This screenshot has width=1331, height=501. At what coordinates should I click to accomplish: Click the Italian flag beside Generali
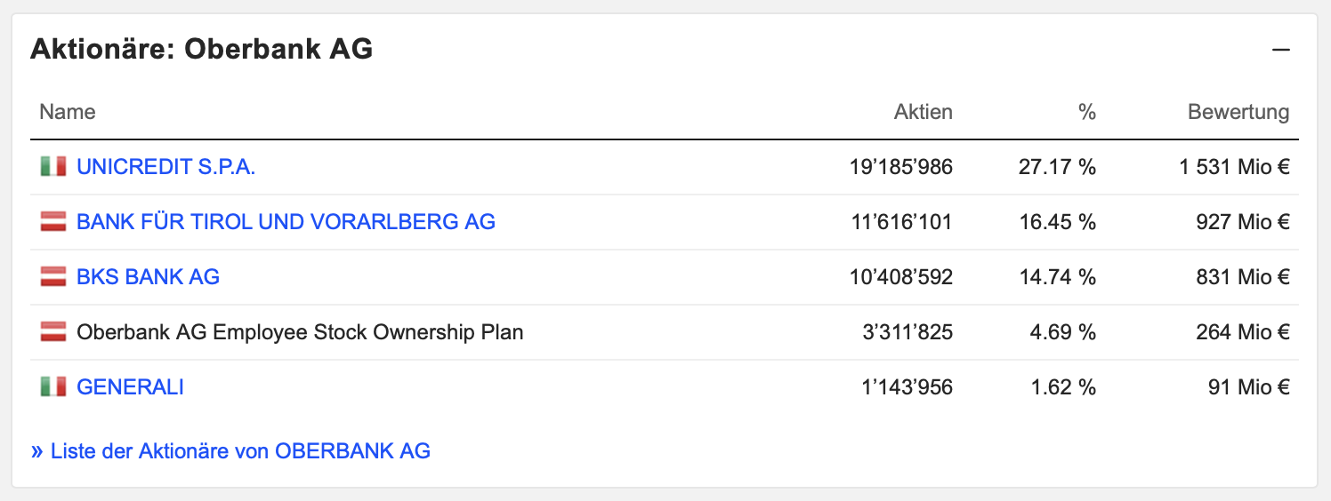[x=53, y=387]
